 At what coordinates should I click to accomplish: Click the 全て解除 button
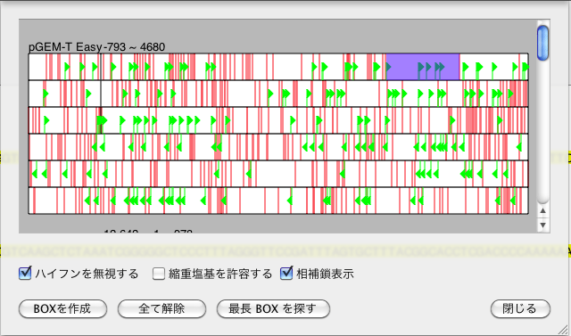(161, 308)
